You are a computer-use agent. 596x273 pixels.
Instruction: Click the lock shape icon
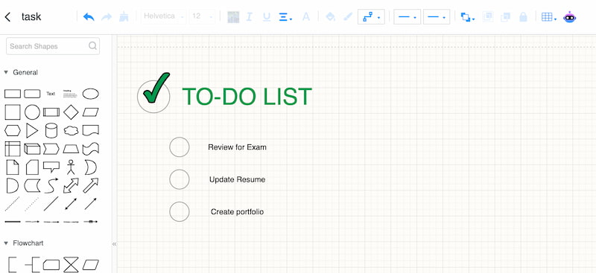point(524,16)
